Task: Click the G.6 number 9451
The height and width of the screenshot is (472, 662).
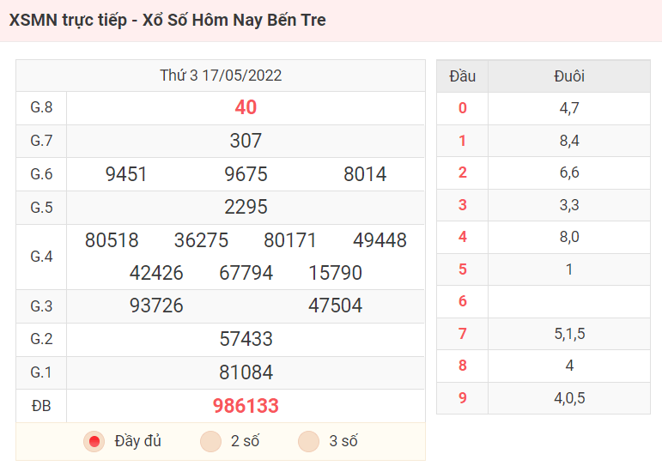Action: [x=126, y=174]
